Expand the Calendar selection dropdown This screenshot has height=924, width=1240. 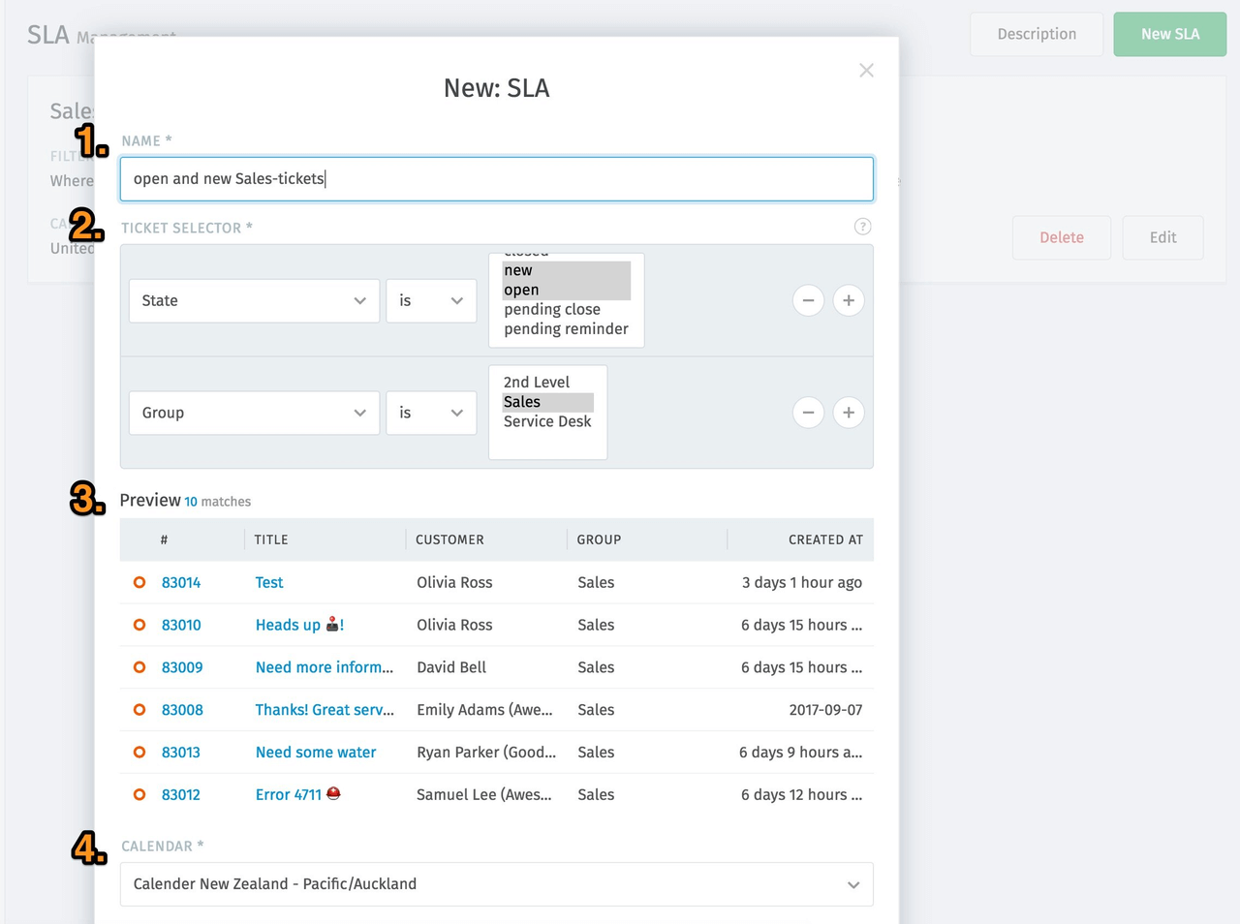(x=496, y=884)
